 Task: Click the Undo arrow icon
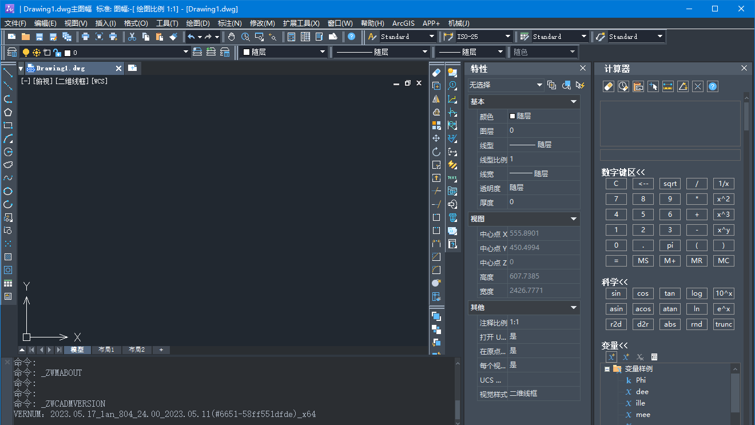point(191,37)
